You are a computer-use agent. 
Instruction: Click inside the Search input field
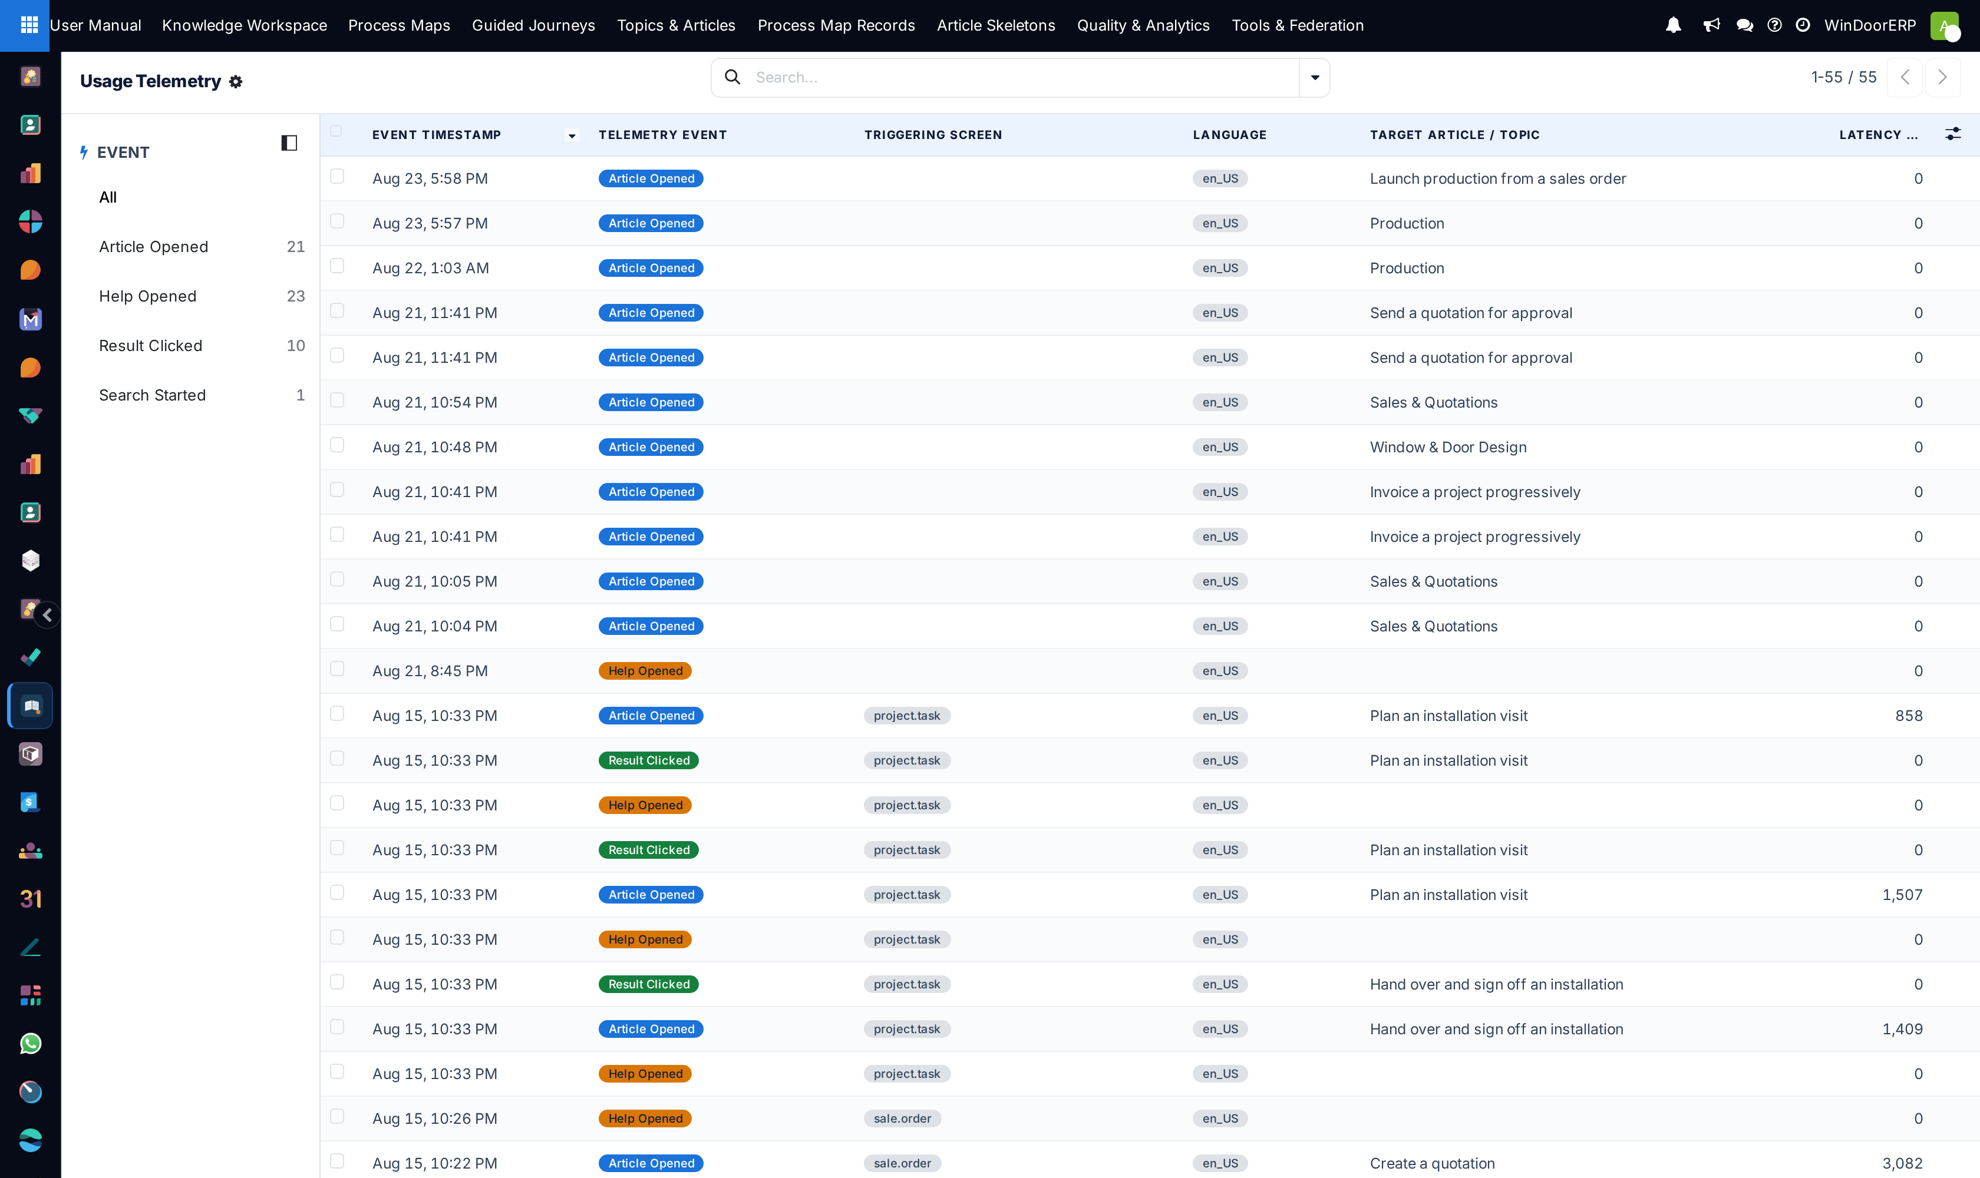tap(1025, 77)
